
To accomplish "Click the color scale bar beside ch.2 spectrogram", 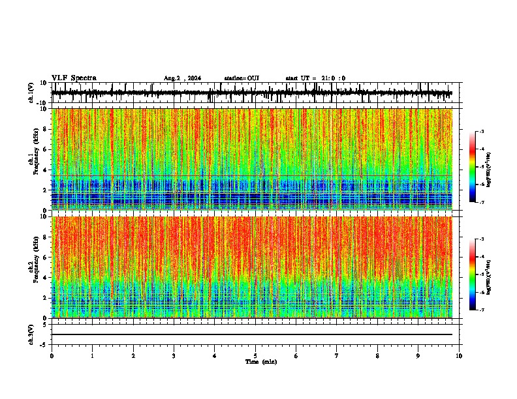I will click(472, 274).
